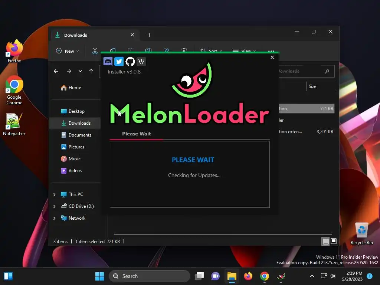Open Music in the navigation pane

click(x=75, y=159)
